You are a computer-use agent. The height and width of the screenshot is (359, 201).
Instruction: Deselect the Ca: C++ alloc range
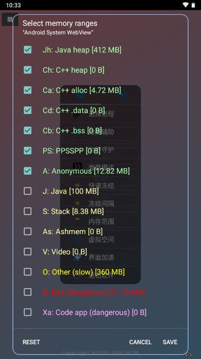27,90
